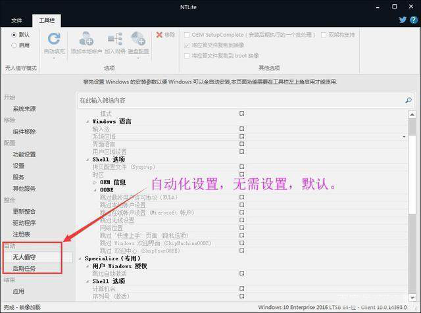Open the Twitter bird icon

tap(403, 20)
